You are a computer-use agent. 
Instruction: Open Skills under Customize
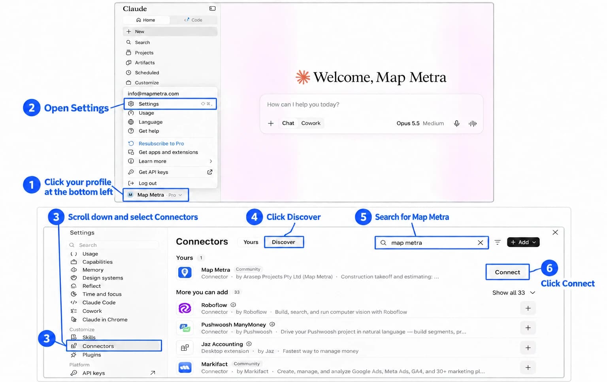point(113,337)
